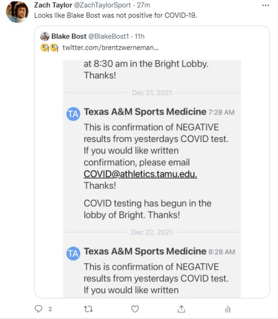Open the share tweet icon
This screenshot has width=278, height=319.
[x=181, y=309]
